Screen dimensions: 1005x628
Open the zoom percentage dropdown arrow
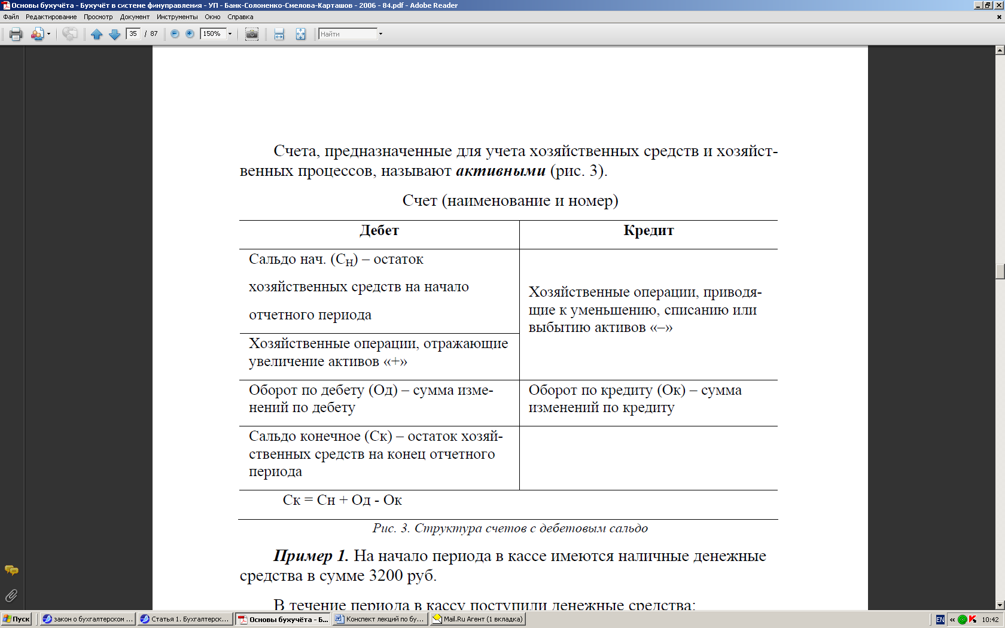(x=230, y=33)
